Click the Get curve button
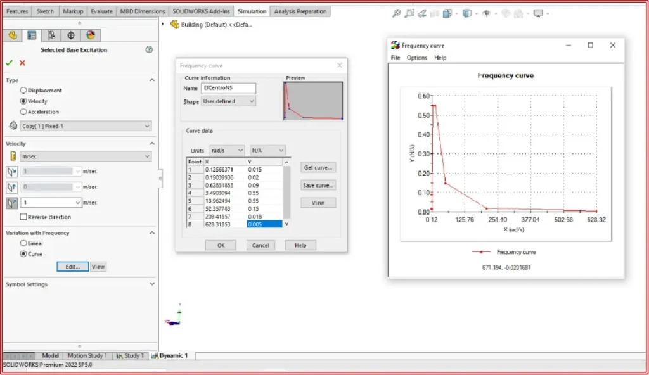The width and height of the screenshot is (649, 375). coord(318,167)
